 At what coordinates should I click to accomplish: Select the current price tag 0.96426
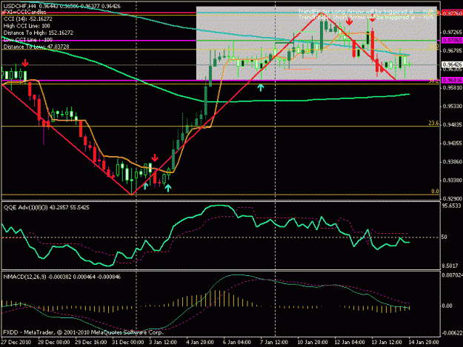click(x=452, y=64)
